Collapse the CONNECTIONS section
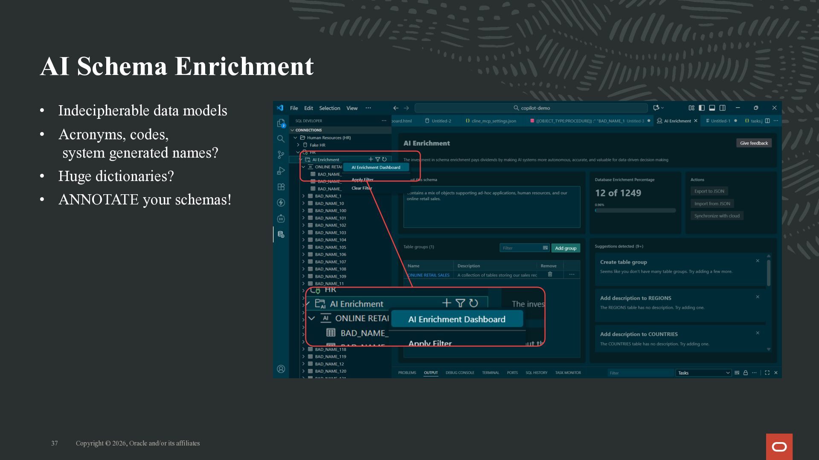Image resolution: width=819 pixels, height=460 pixels. click(292, 130)
